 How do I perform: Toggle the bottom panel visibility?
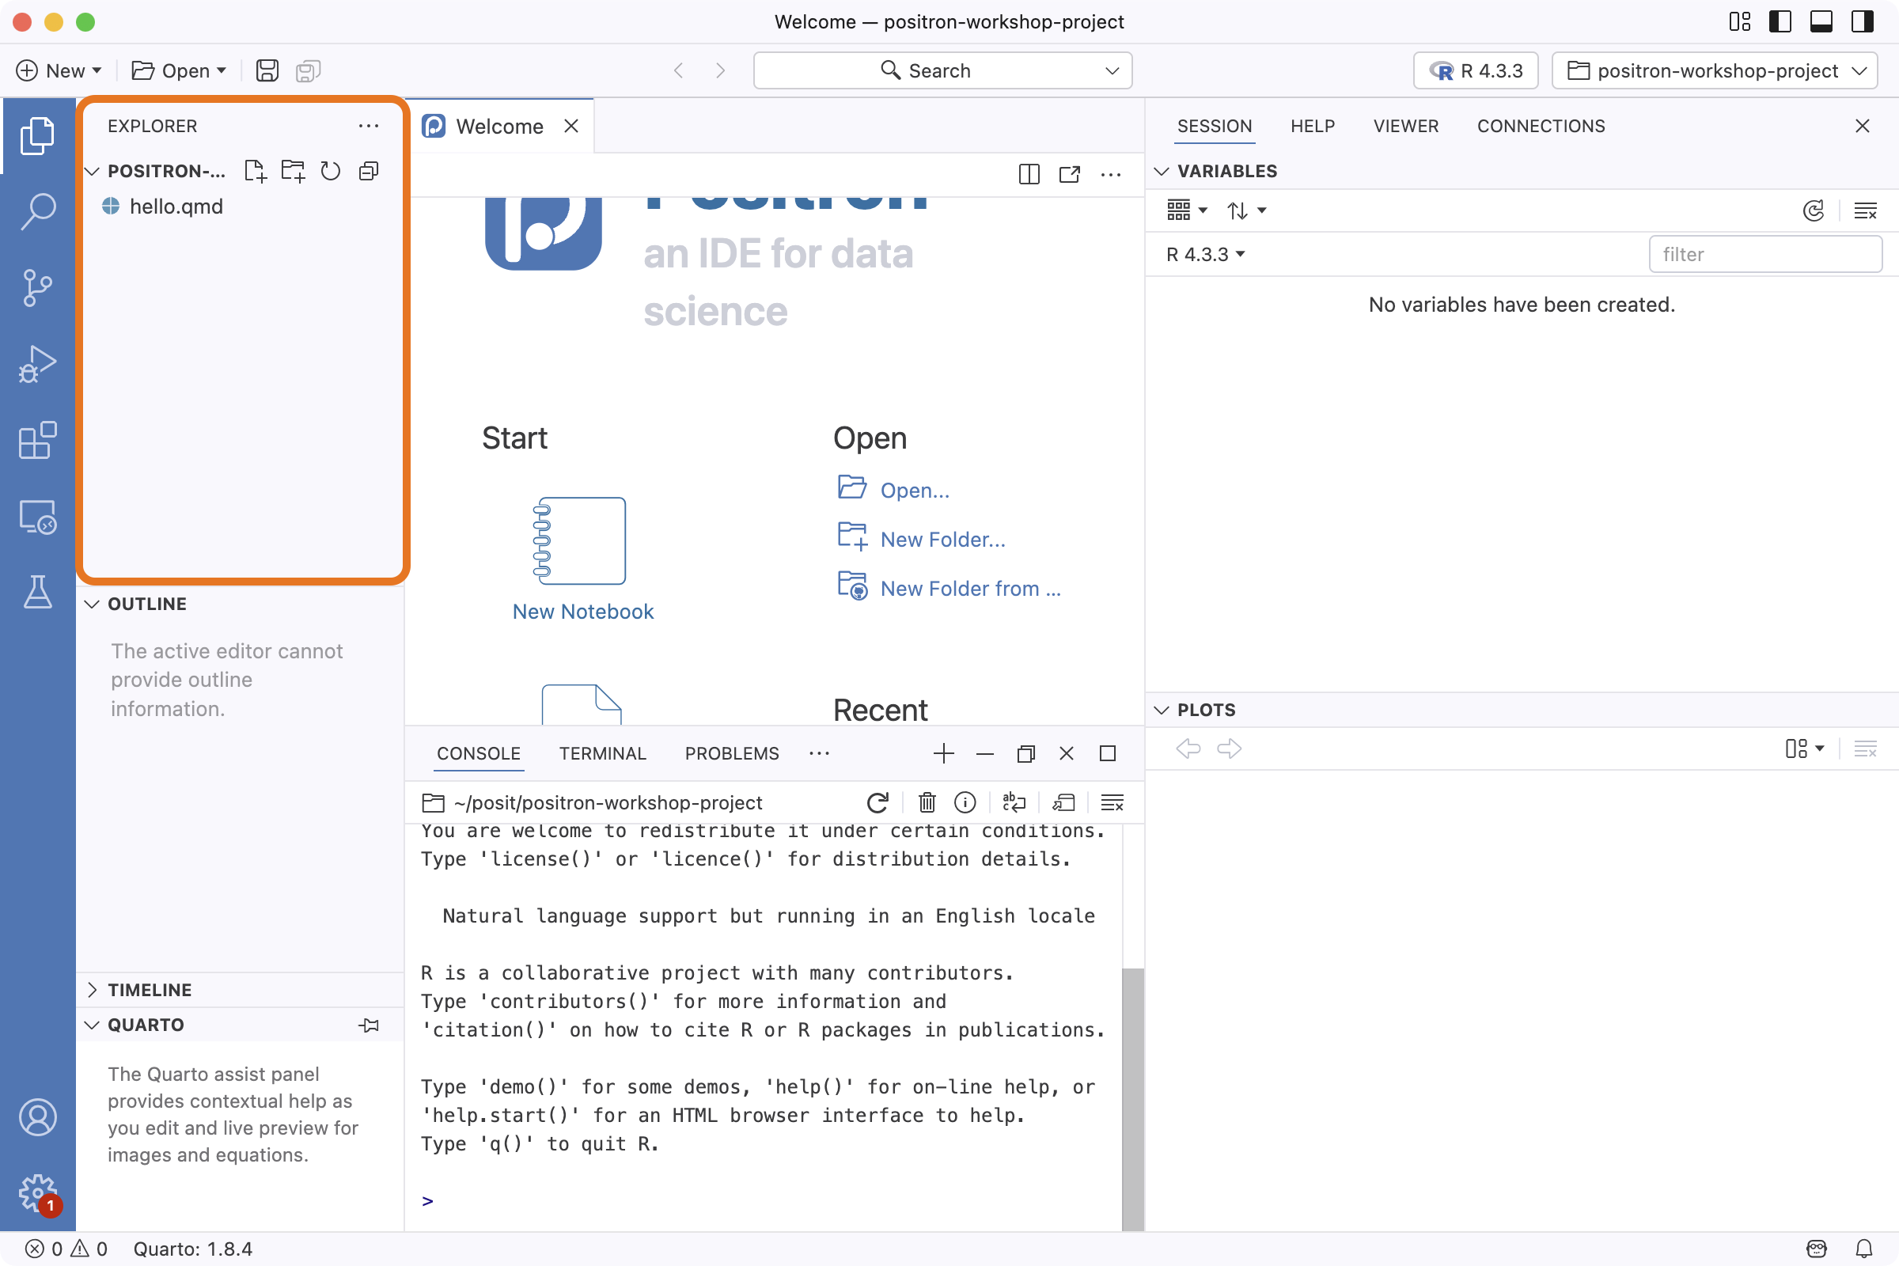(x=1821, y=22)
